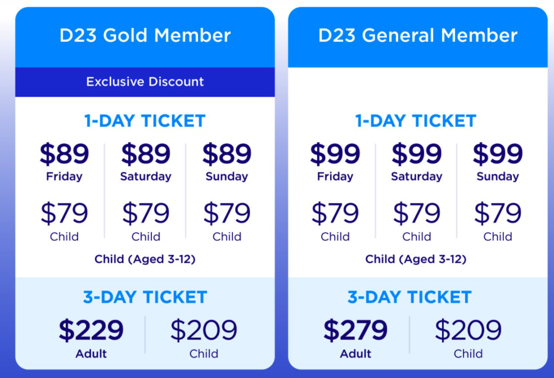
Task: Click Gold Member 1-Day Ticket heading
Action: 145,121
